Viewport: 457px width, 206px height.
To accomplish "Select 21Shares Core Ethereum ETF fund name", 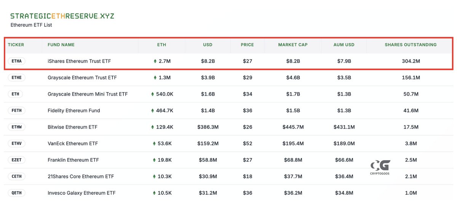I will click(x=81, y=176).
